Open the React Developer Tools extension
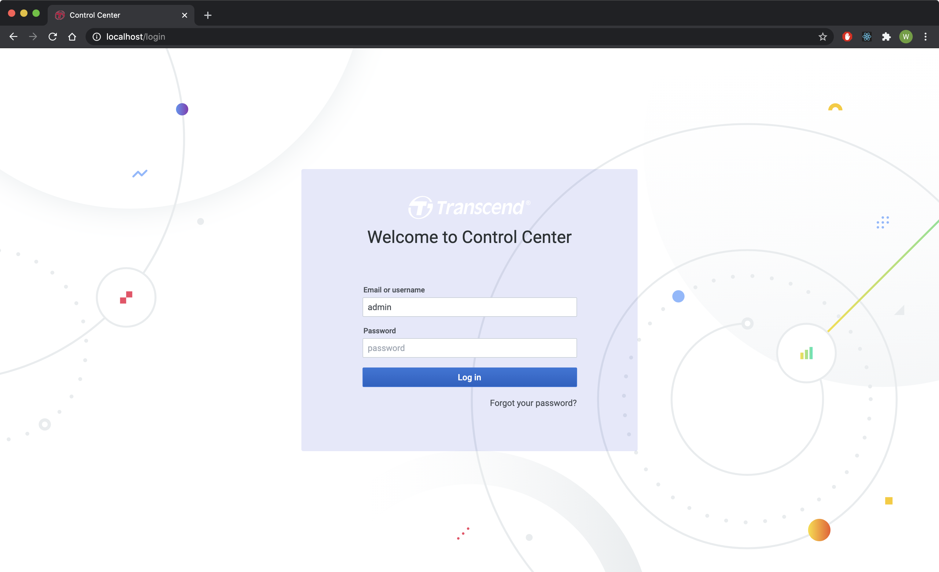 (867, 37)
